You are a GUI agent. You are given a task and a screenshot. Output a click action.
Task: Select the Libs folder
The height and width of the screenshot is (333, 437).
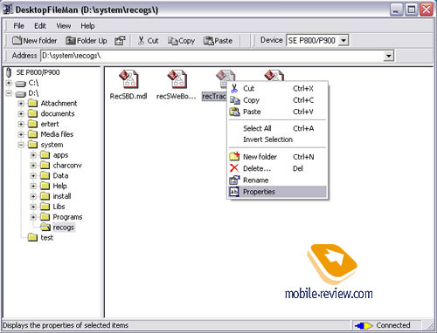click(x=59, y=207)
